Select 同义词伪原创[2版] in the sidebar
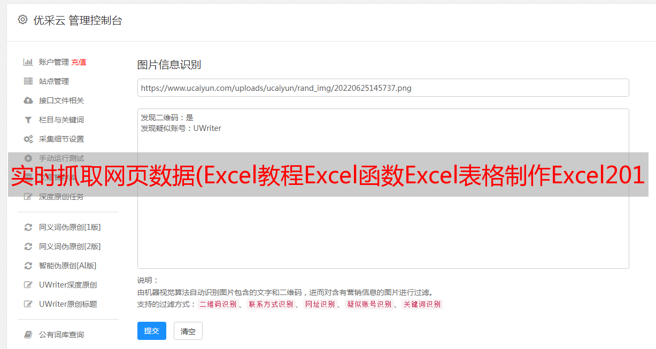The width and height of the screenshot is (656, 349). 70,246
